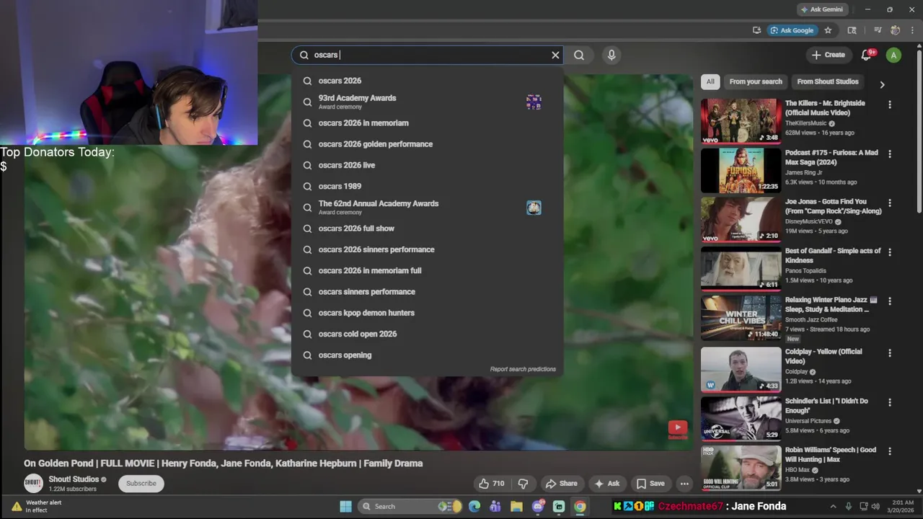The width and height of the screenshot is (923, 519).
Task: Select the 'From Shout! Studios' chip
Action: (x=828, y=81)
